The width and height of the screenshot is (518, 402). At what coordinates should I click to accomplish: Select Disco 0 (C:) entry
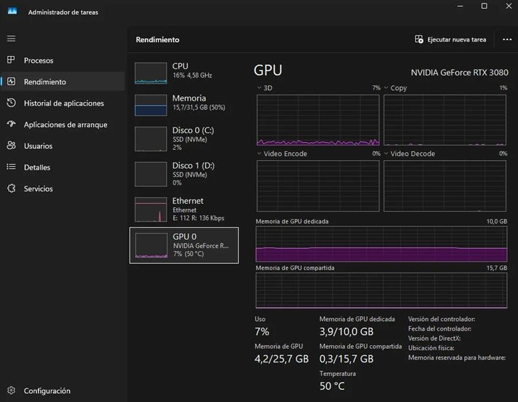point(184,139)
